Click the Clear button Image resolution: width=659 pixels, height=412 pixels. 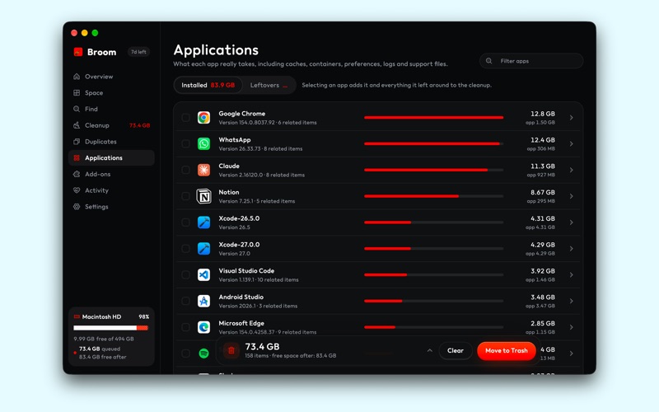456,351
